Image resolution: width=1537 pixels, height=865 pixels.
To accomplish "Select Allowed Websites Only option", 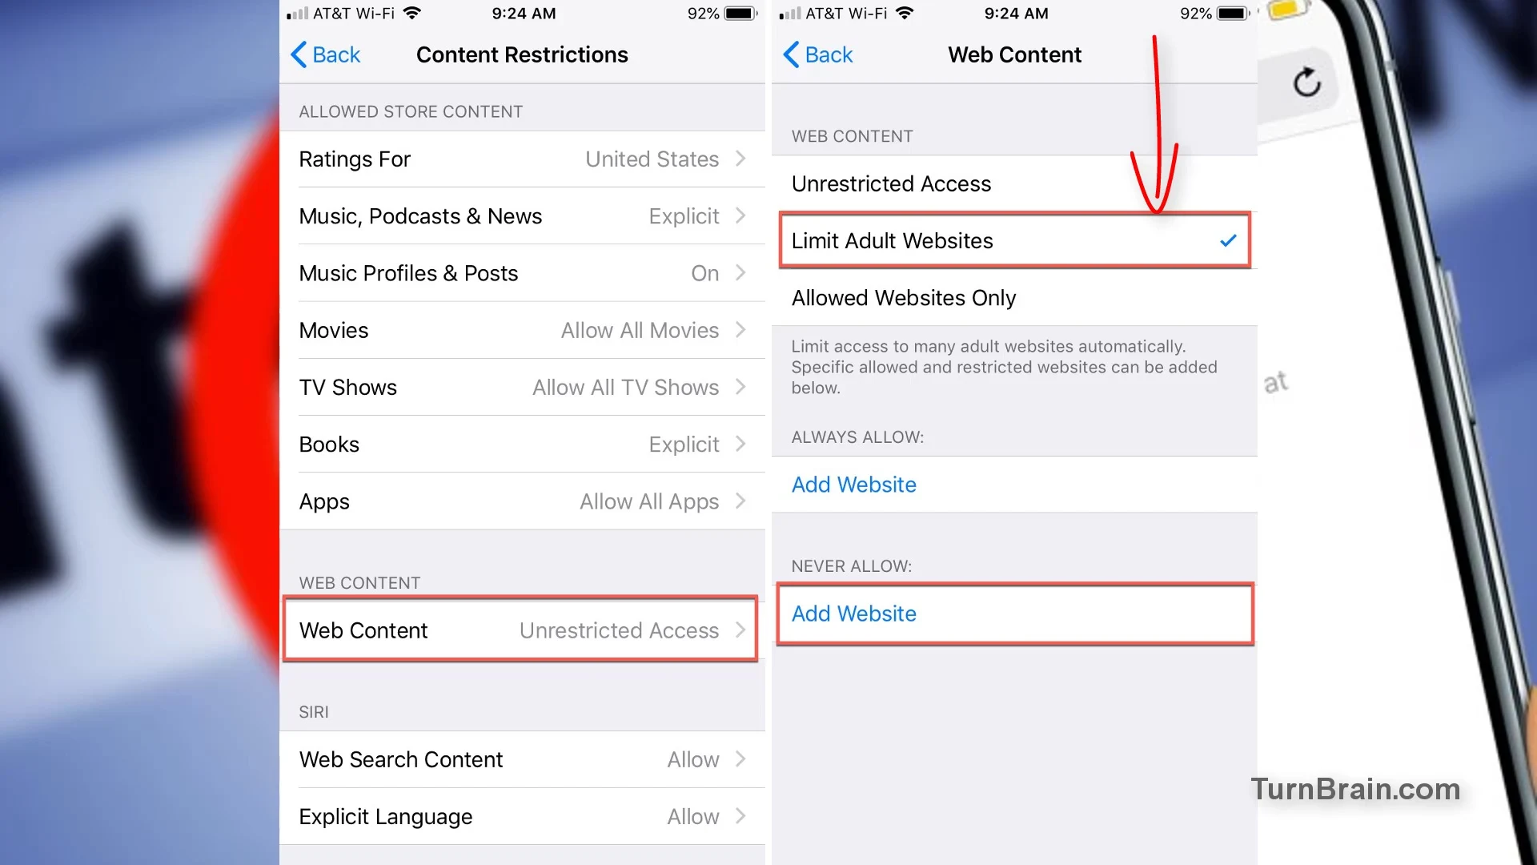I will (904, 297).
